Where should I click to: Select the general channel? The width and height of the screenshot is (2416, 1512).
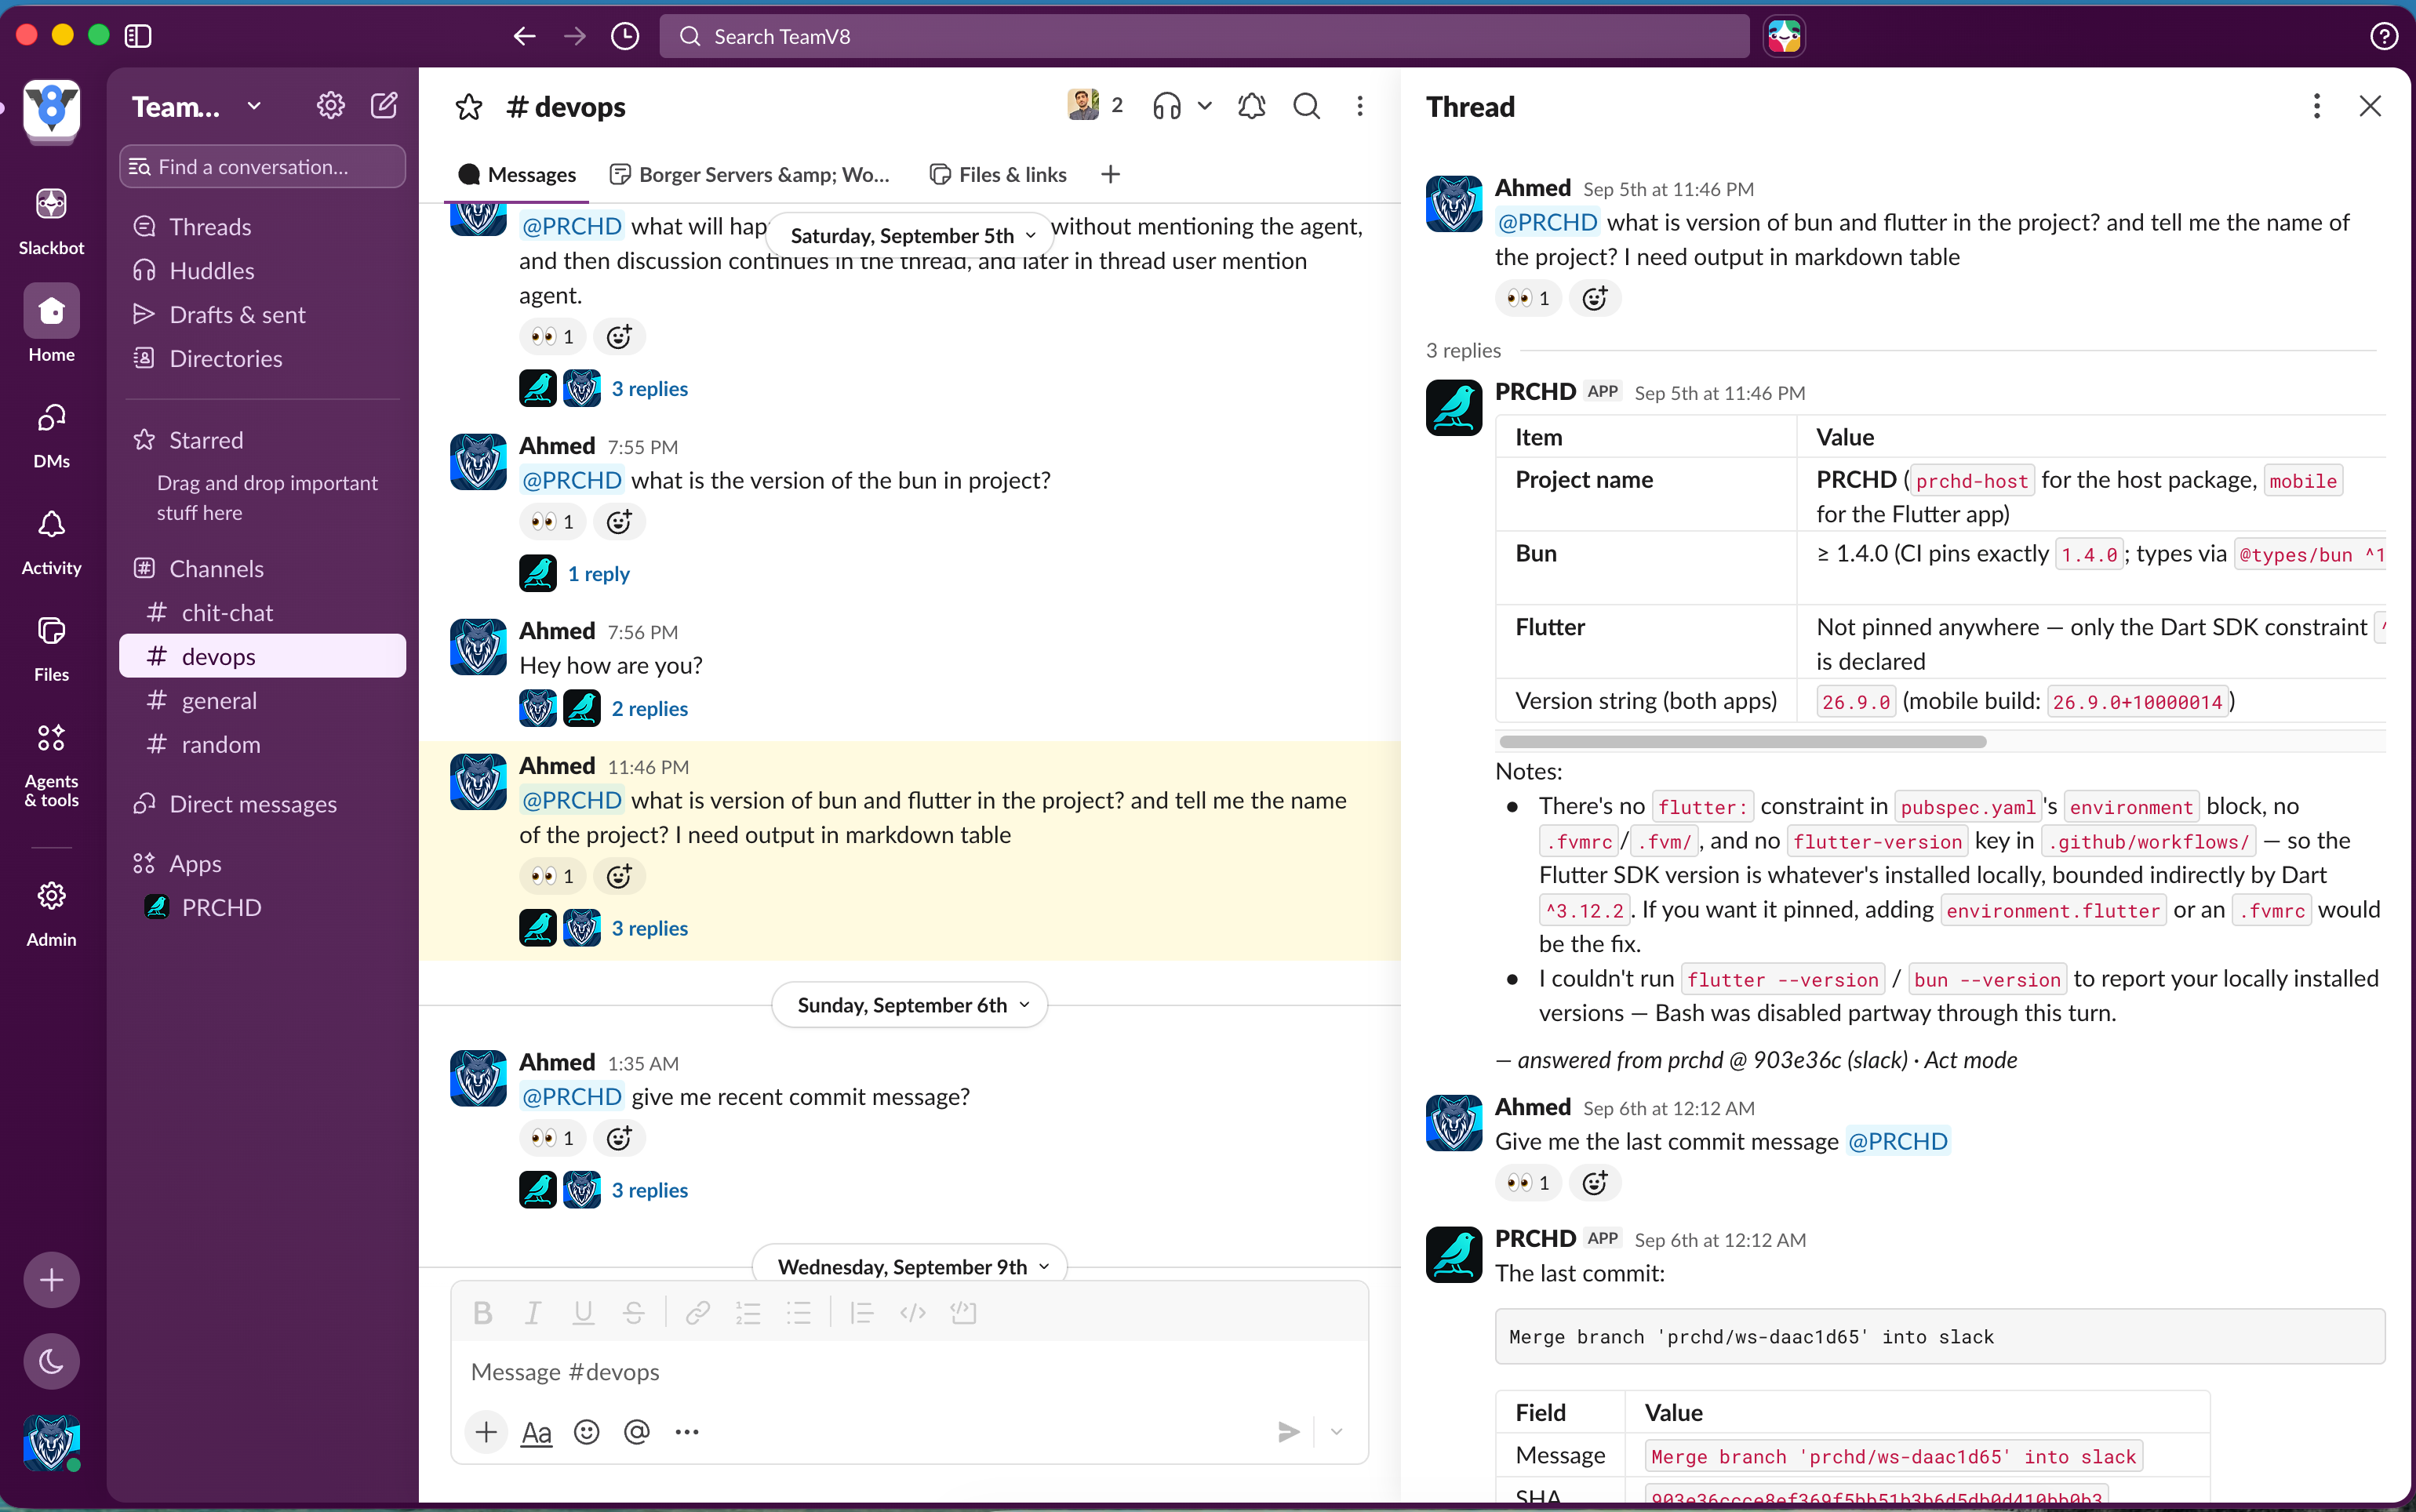262,700
